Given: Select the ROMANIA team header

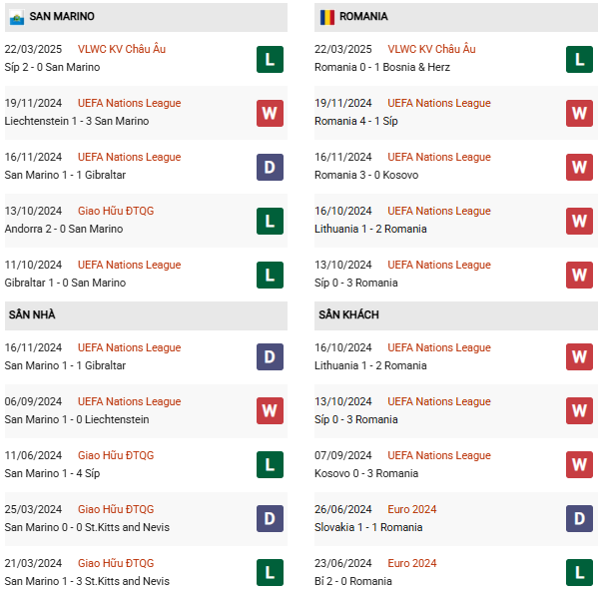Looking at the screenshot, I should (456, 17).
